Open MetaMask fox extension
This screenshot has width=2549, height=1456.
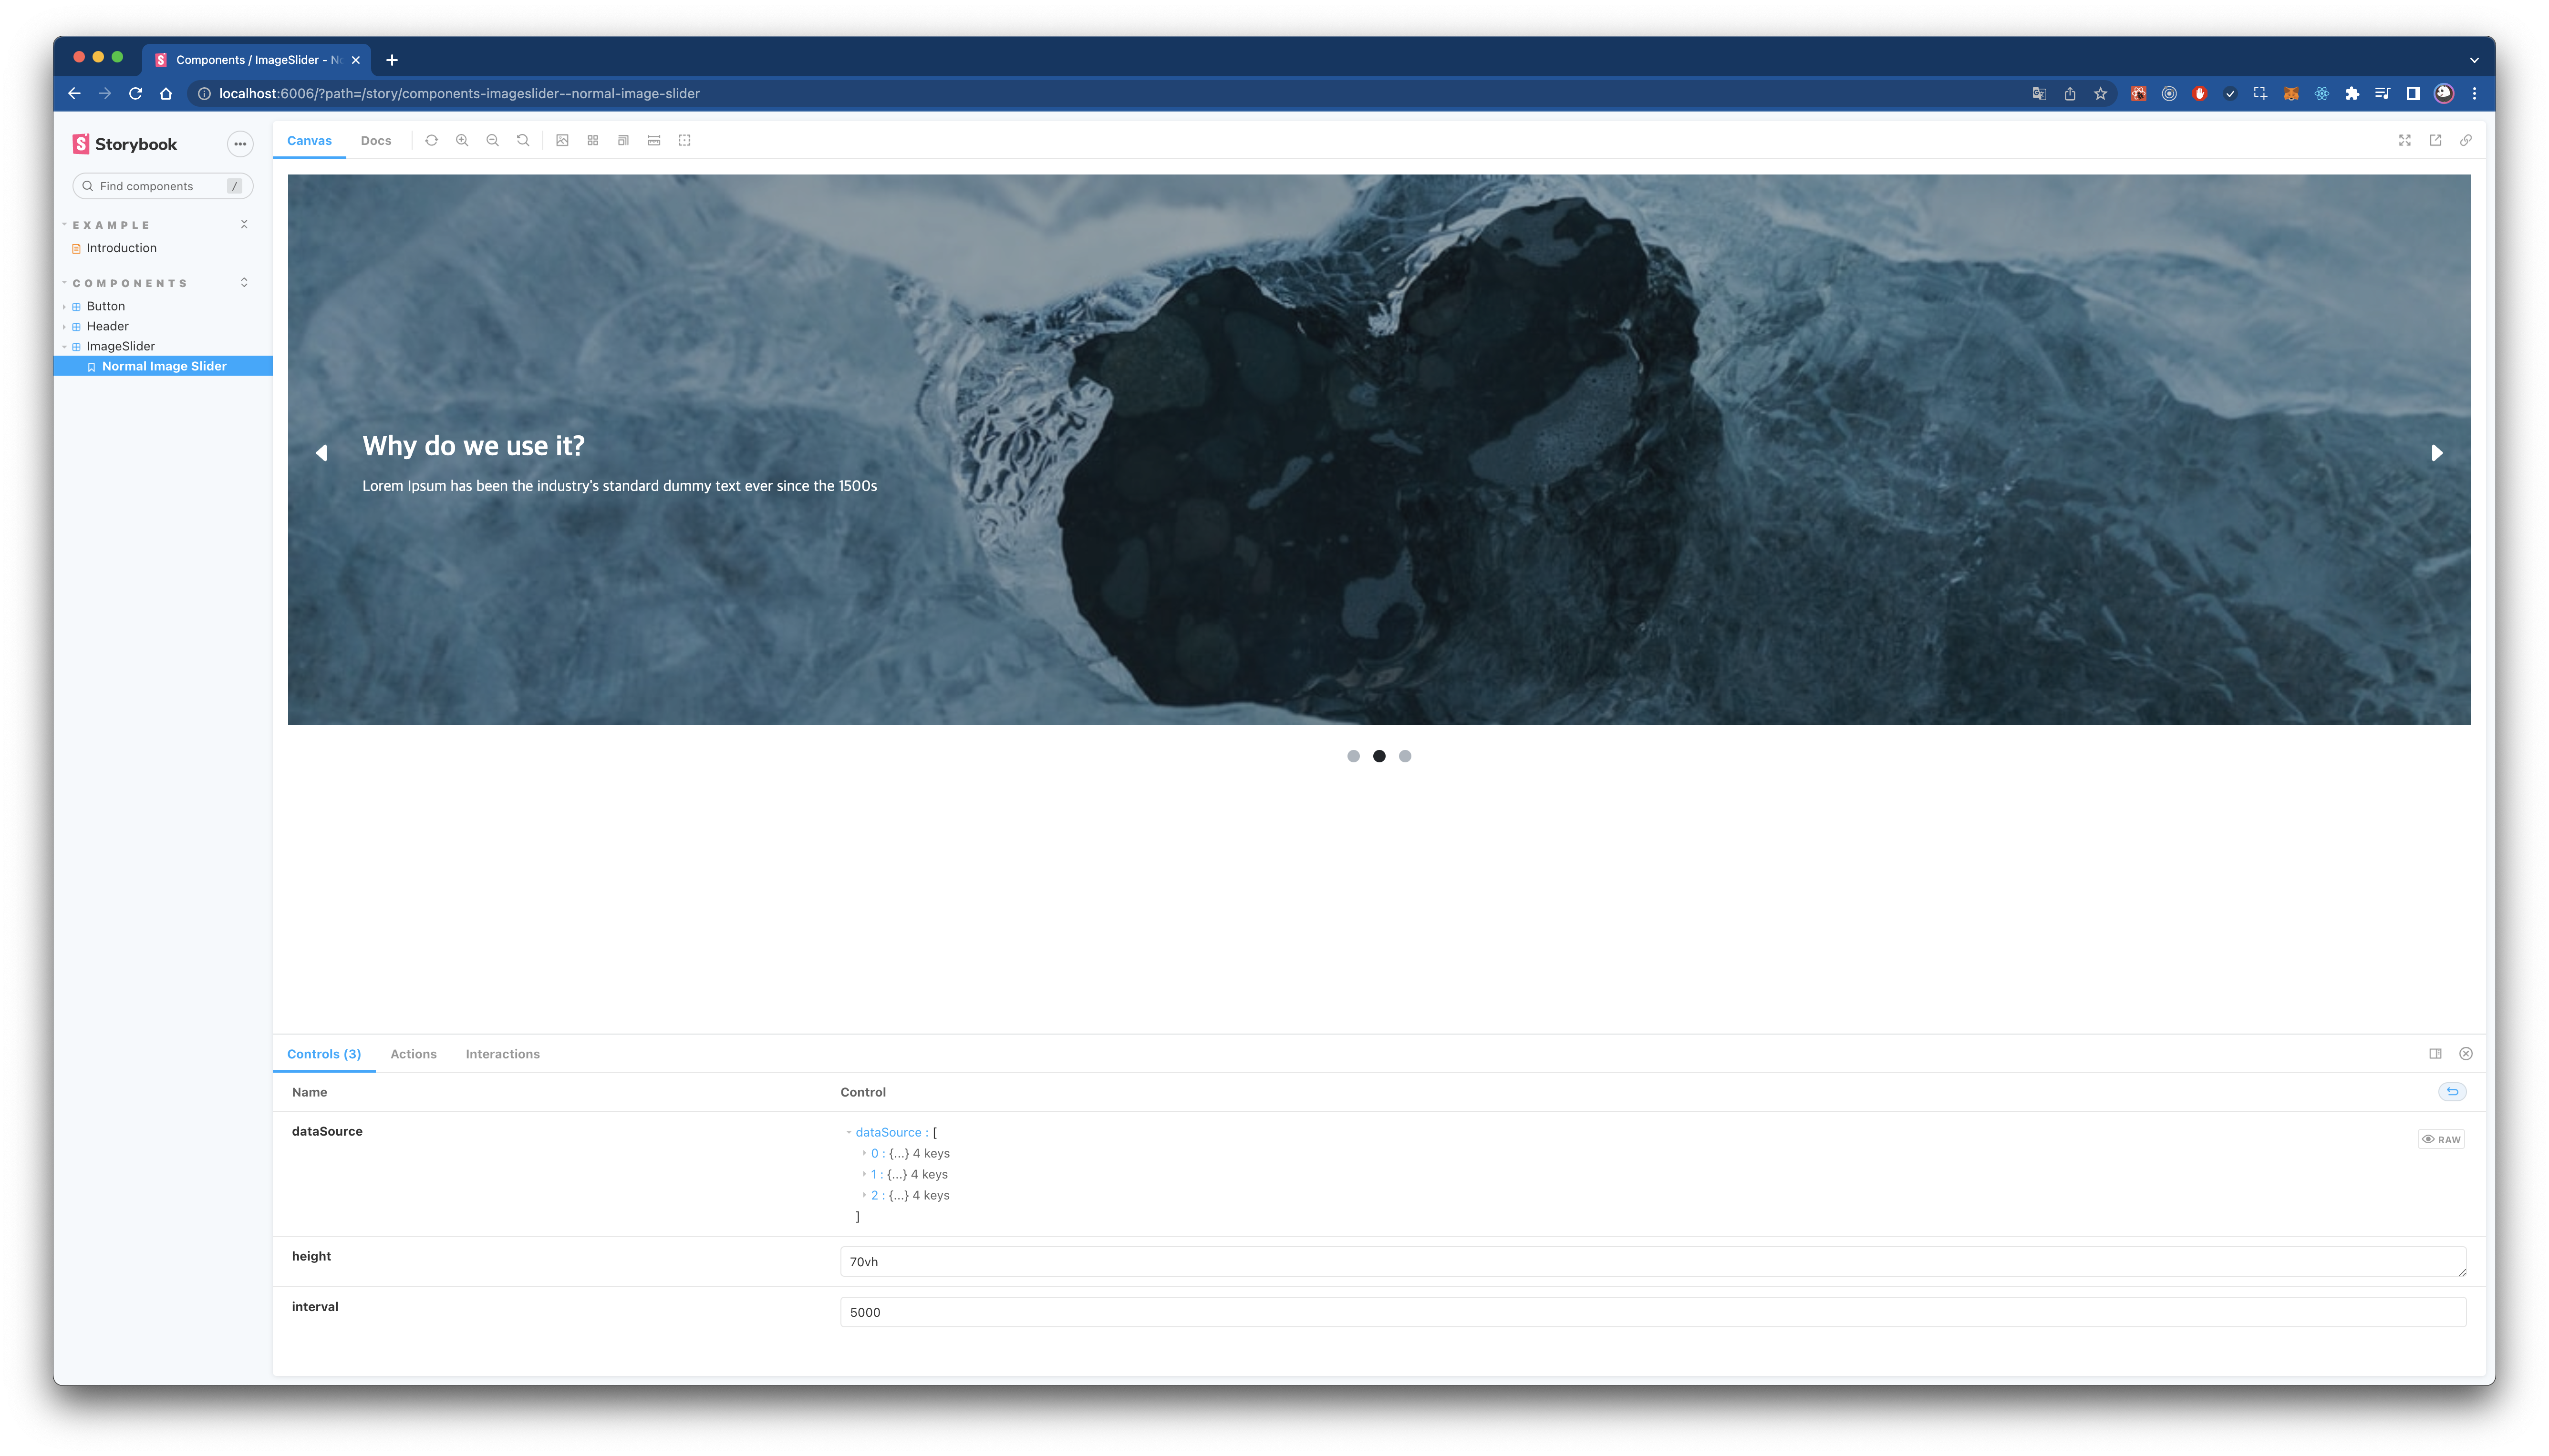2291,94
